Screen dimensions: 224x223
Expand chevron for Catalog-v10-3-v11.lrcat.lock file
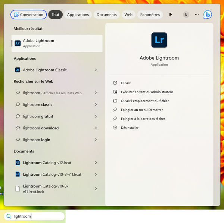pos(96,189)
